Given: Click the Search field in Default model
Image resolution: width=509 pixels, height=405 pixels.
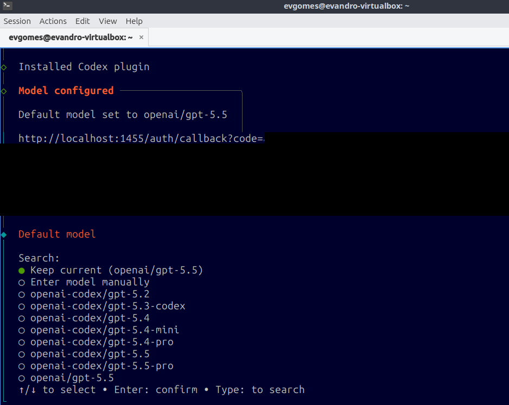Looking at the screenshot, I should [x=39, y=258].
